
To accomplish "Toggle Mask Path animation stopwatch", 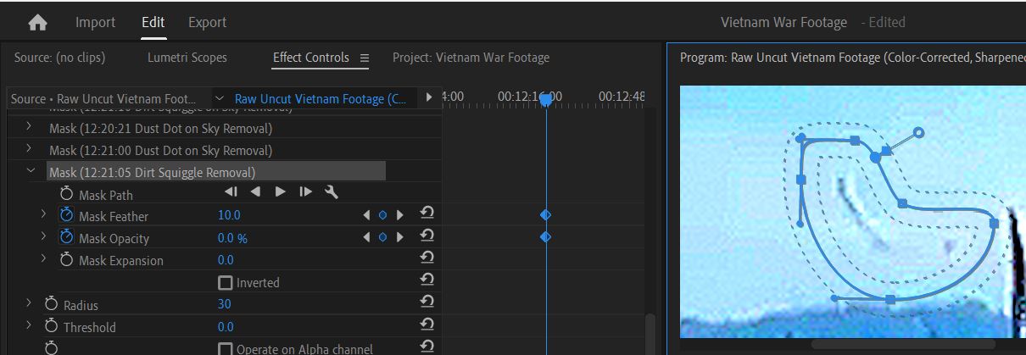I will tap(67, 194).
